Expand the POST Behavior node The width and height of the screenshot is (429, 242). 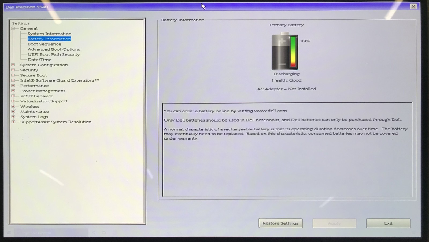(13, 96)
